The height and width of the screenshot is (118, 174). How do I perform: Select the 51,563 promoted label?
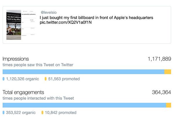[64, 79]
